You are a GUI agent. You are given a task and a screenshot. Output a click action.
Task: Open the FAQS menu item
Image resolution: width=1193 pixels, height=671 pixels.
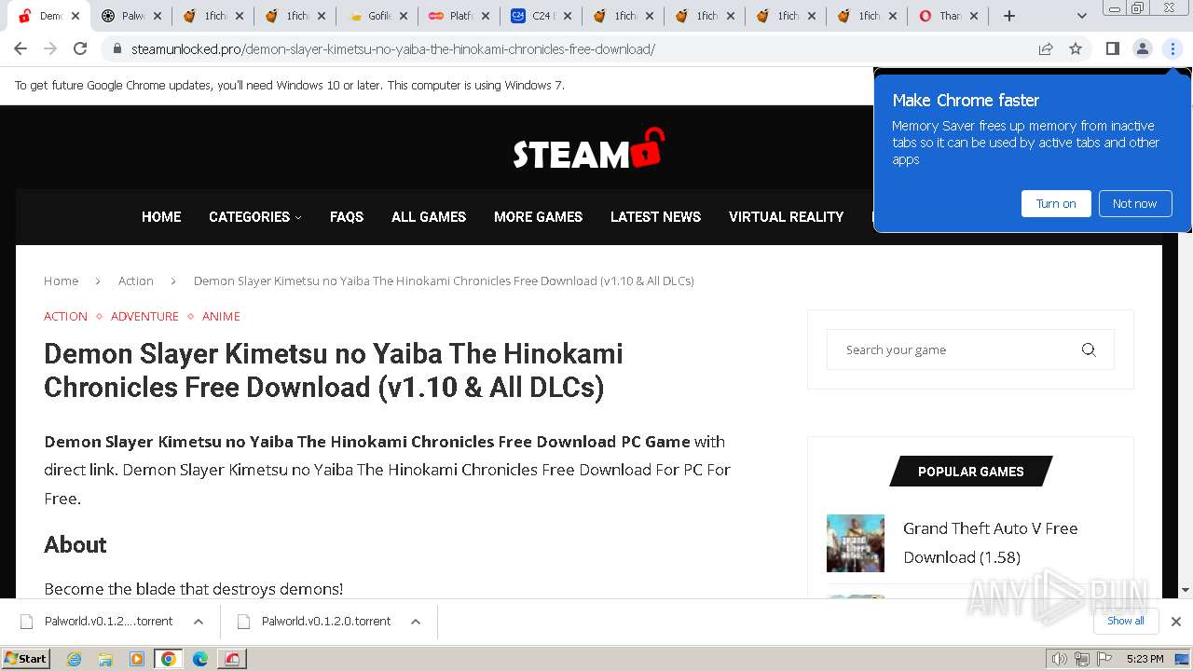tap(347, 216)
